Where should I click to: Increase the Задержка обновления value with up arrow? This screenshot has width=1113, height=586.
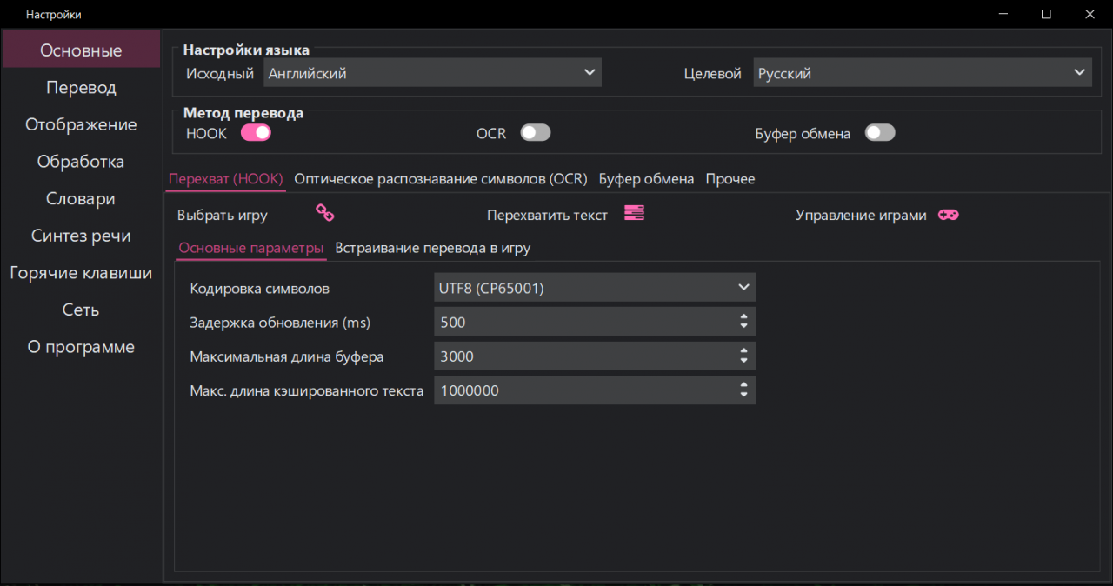point(743,317)
